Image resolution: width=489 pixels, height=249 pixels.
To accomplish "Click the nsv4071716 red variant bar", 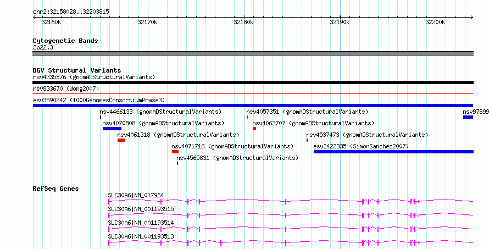I will click(175, 152).
